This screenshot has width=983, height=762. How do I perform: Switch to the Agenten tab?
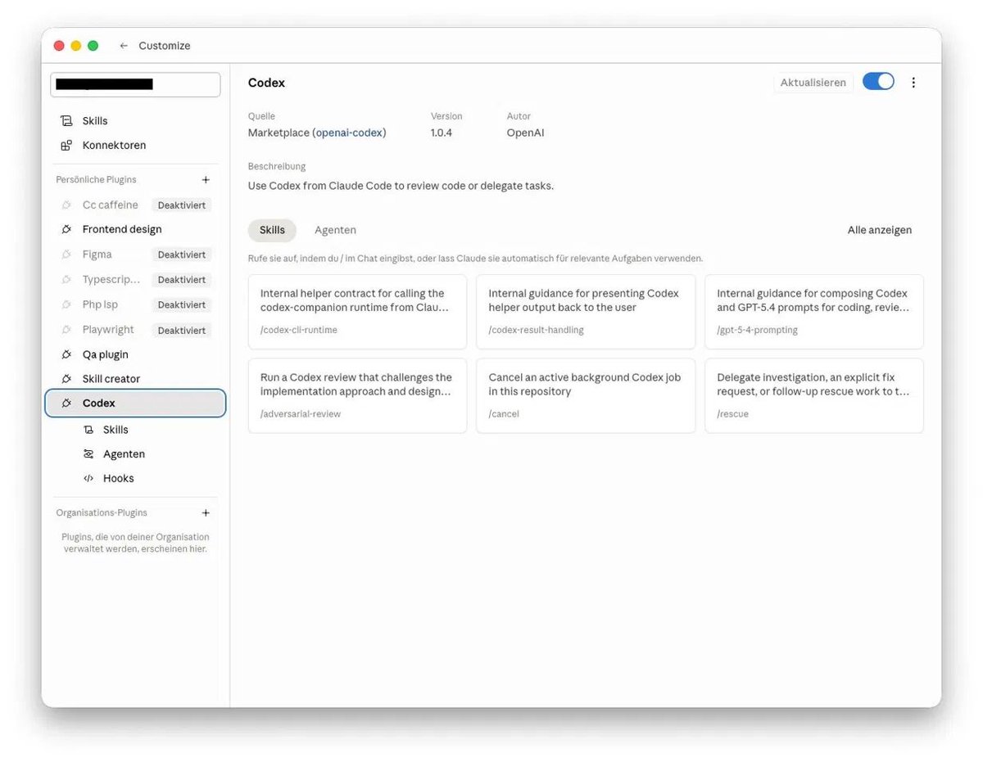click(335, 230)
